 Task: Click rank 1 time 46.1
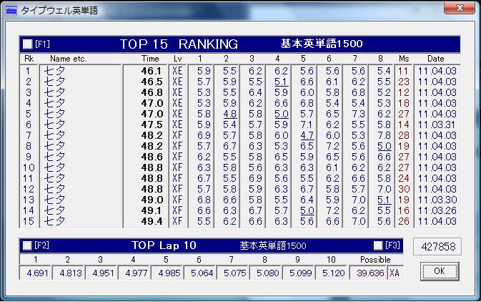(x=152, y=71)
